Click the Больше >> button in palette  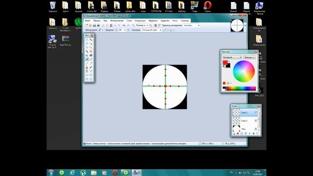click(249, 57)
